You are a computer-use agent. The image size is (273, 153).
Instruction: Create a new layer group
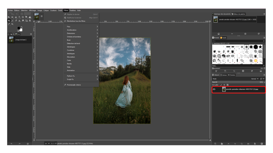(222, 144)
